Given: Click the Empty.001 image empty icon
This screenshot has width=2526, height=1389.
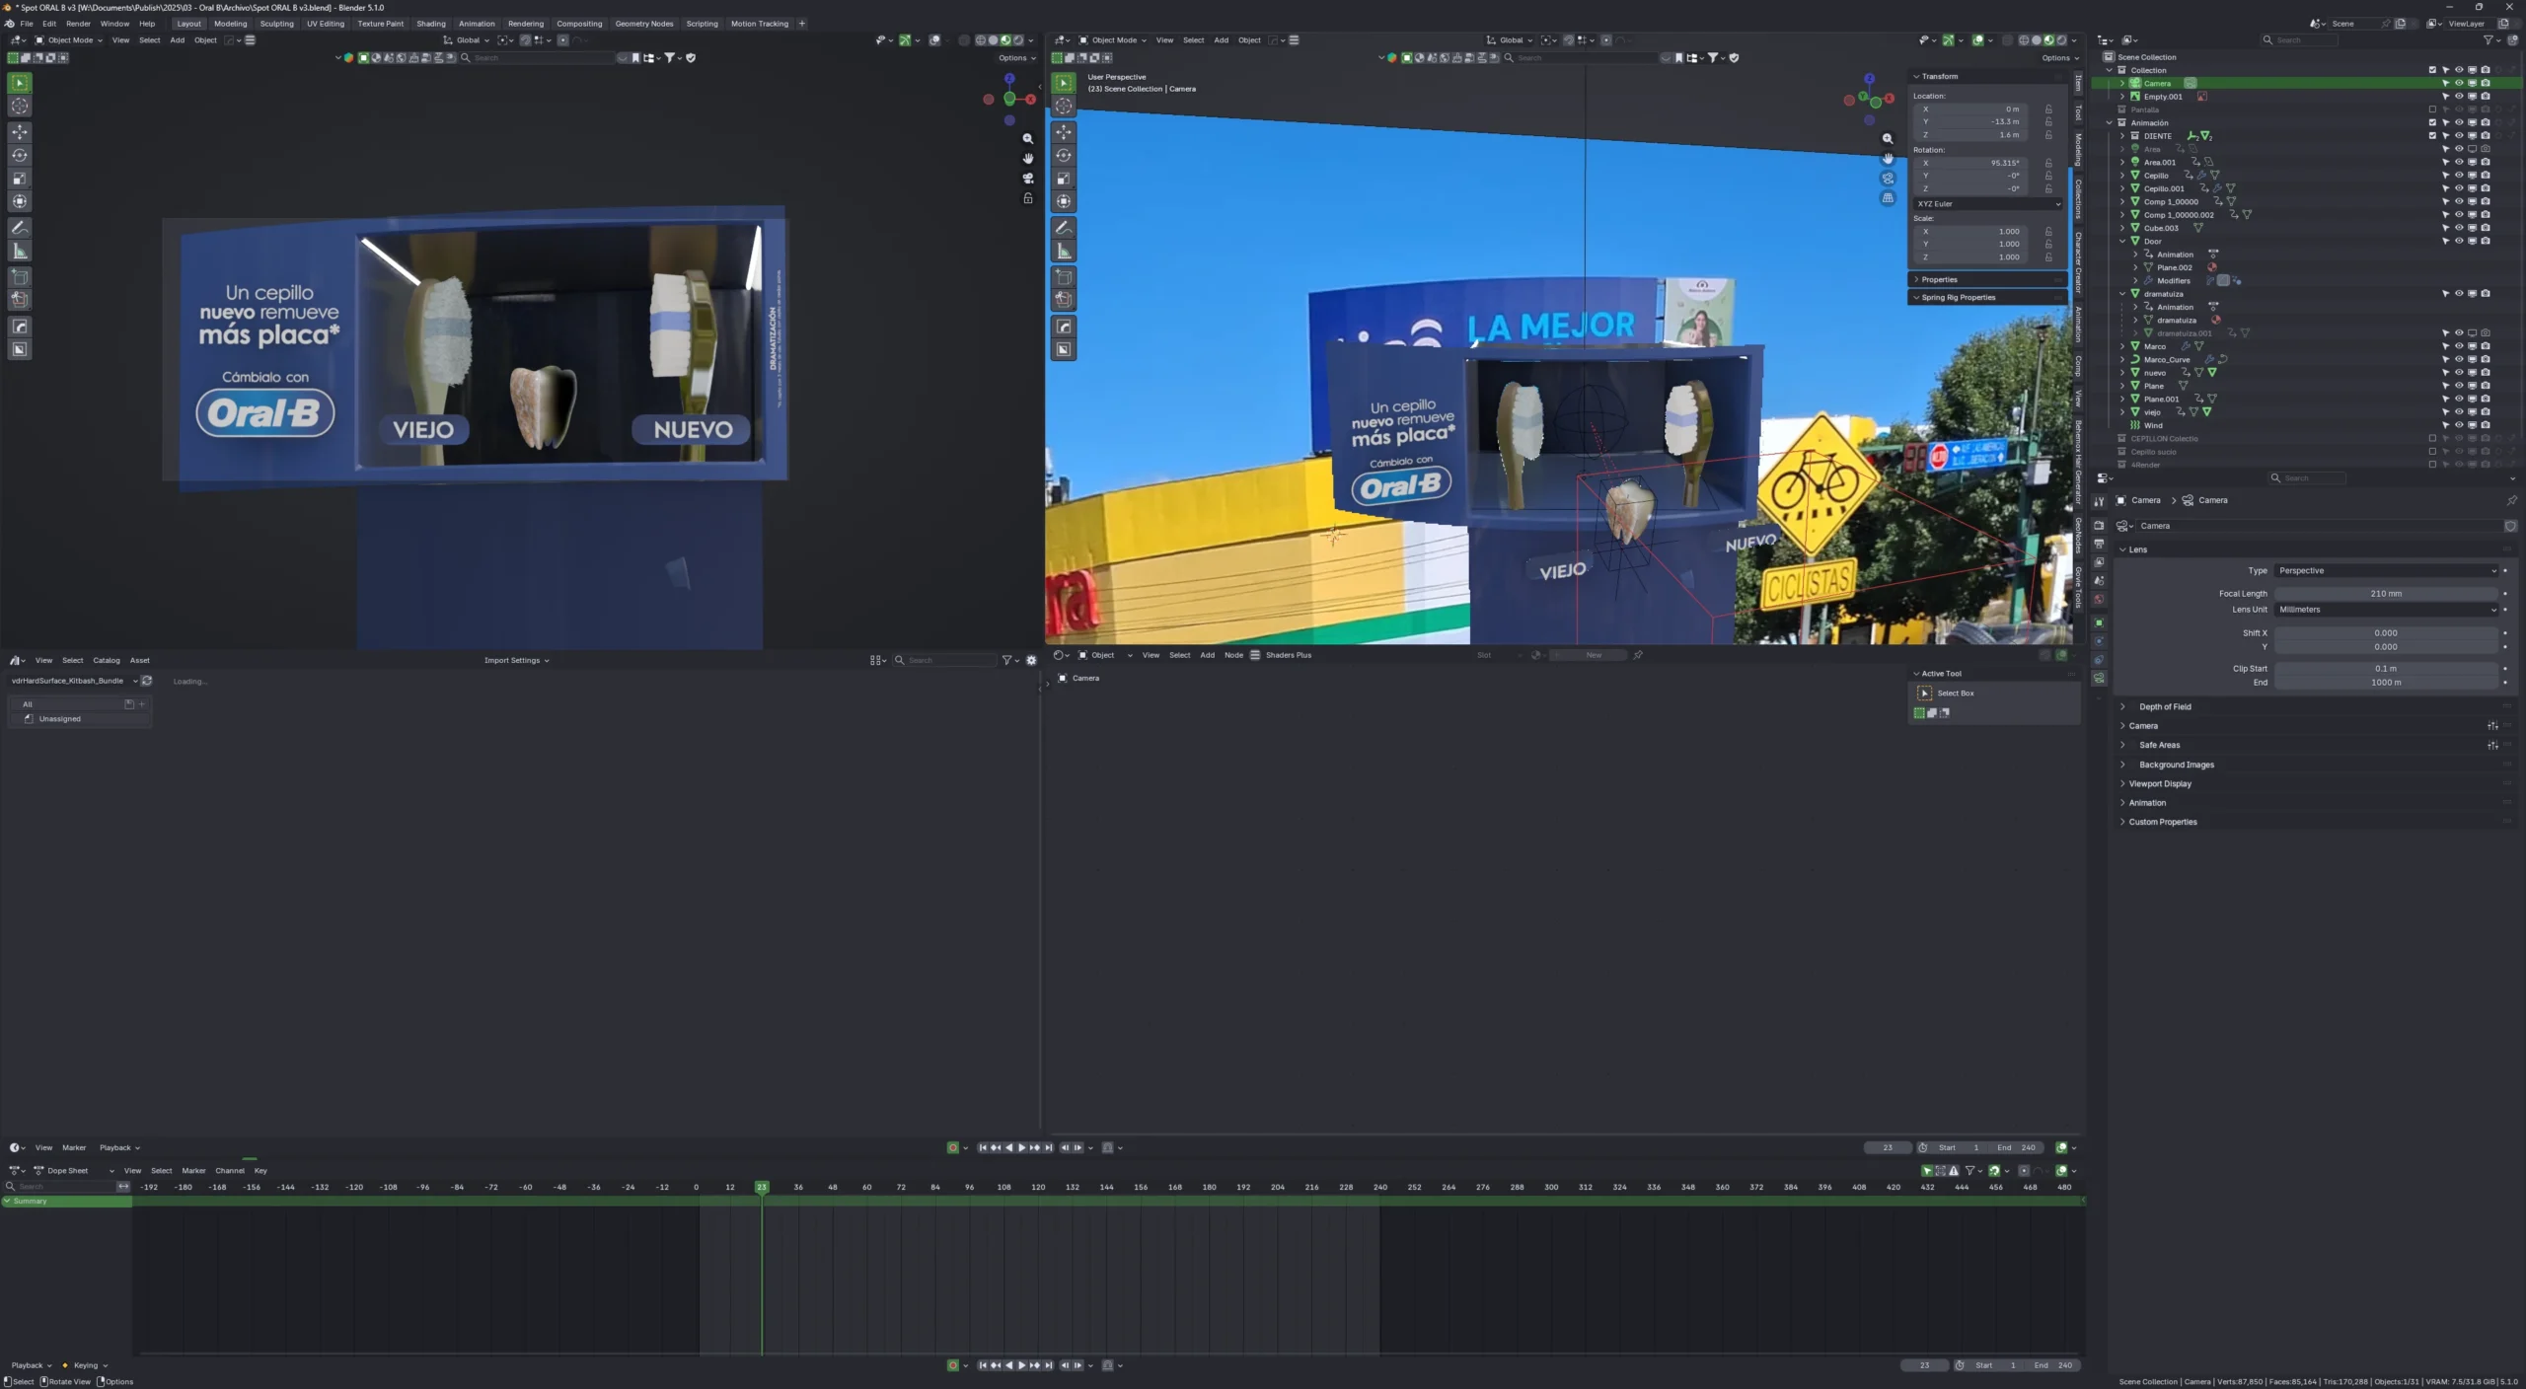Looking at the screenshot, I should tap(2135, 97).
